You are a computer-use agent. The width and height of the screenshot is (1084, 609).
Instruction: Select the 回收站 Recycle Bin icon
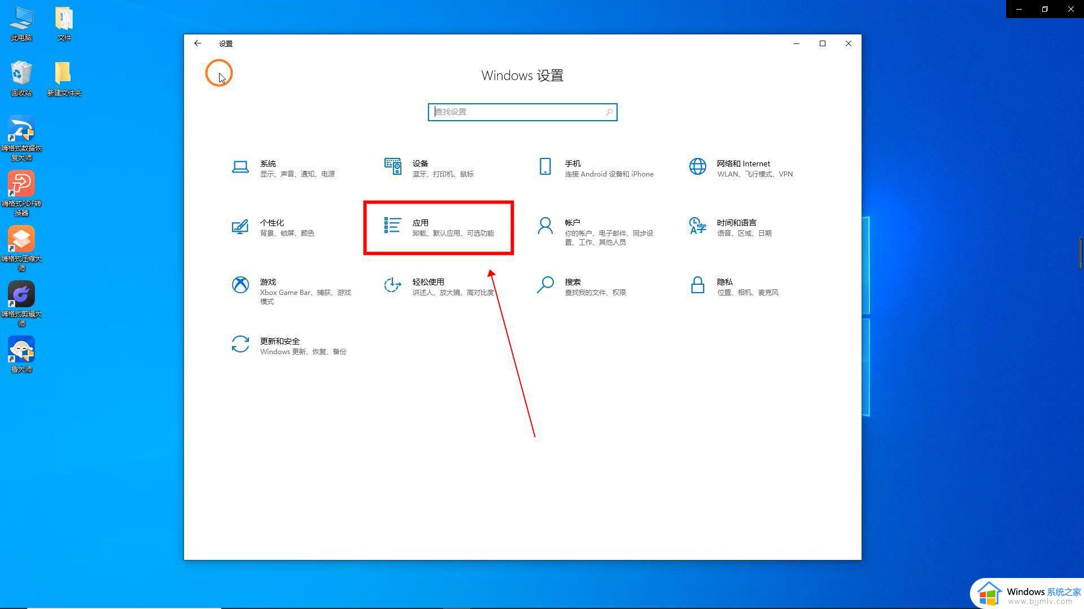pyautogui.click(x=21, y=78)
